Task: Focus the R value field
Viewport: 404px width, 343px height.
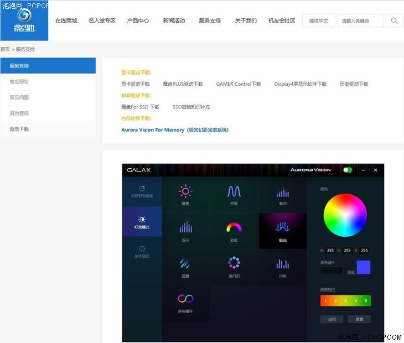Action: [x=330, y=250]
